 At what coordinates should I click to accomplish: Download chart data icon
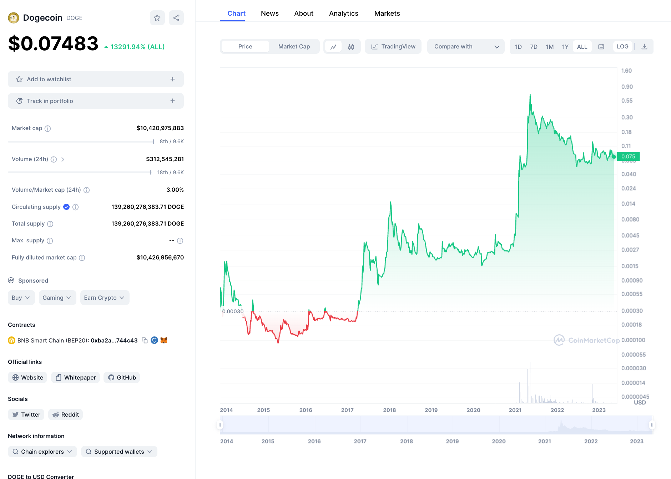pyautogui.click(x=644, y=47)
